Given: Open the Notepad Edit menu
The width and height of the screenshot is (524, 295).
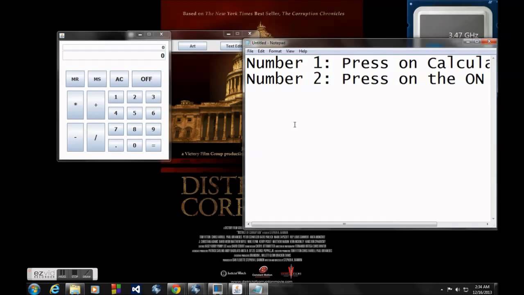Looking at the screenshot, I should click(261, 51).
